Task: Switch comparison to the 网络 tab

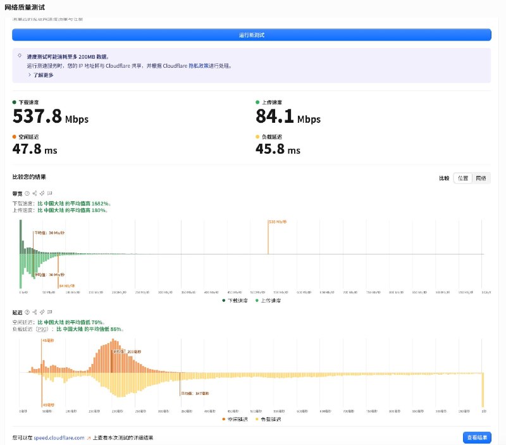Action: point(481,179)
